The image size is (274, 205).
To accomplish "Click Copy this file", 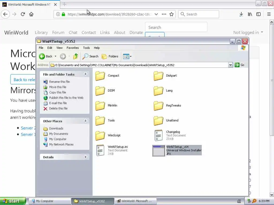I will click(55, 92).
